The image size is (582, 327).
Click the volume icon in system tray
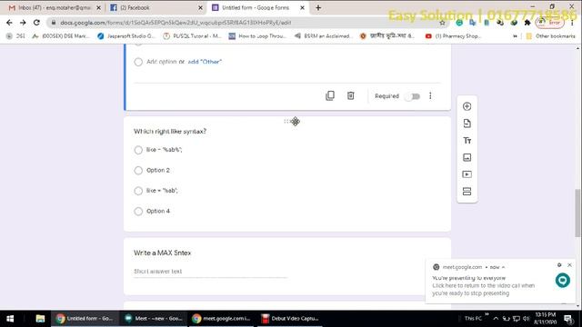coord(526,319)
